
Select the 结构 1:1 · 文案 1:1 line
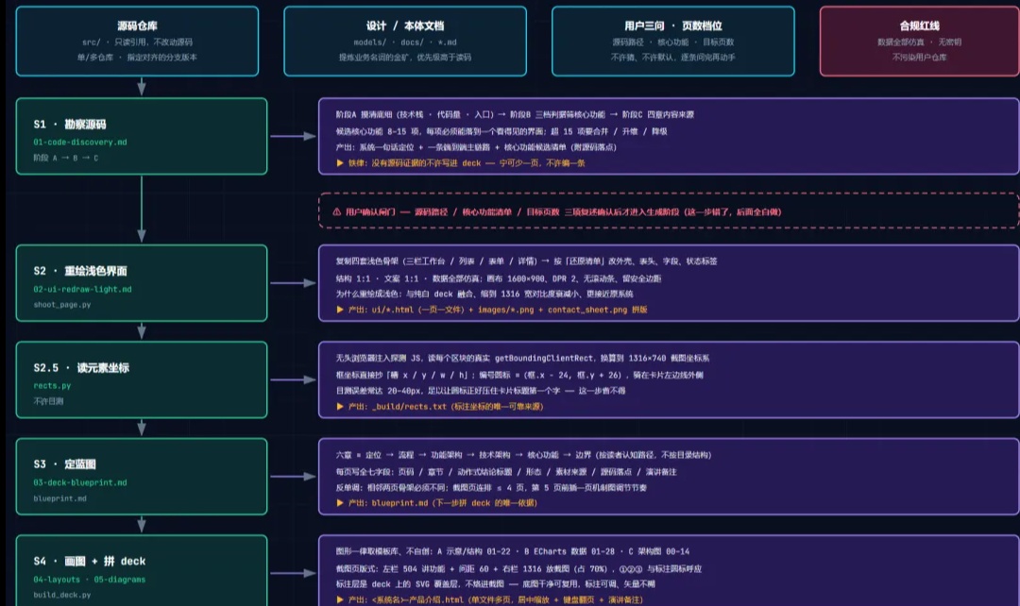tap(499, 278)
